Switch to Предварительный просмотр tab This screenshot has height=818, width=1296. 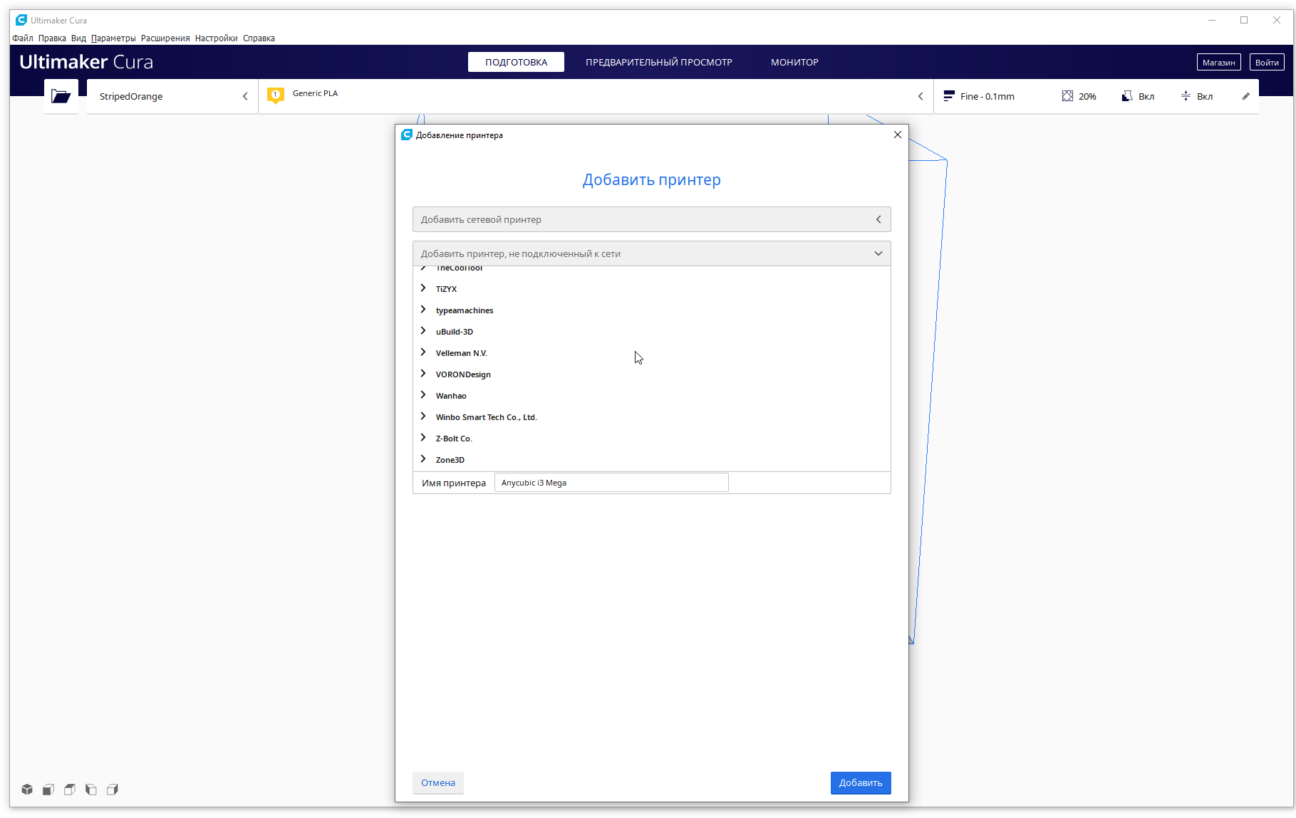pyautogui.click(x=659, y=62)
